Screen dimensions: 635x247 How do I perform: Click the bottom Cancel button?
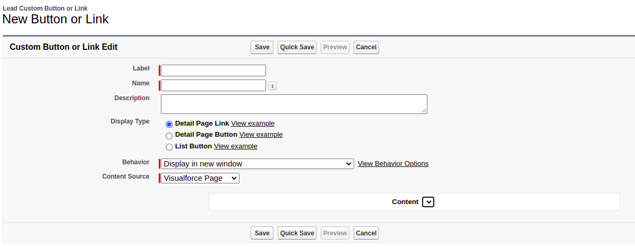pyautogui.click(x=366, y=233)
